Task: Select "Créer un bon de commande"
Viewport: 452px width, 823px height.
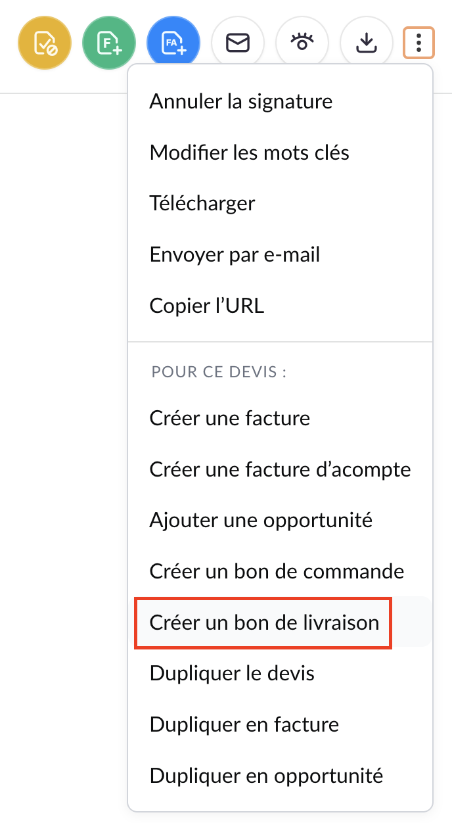Action: [x=277, y=571]
